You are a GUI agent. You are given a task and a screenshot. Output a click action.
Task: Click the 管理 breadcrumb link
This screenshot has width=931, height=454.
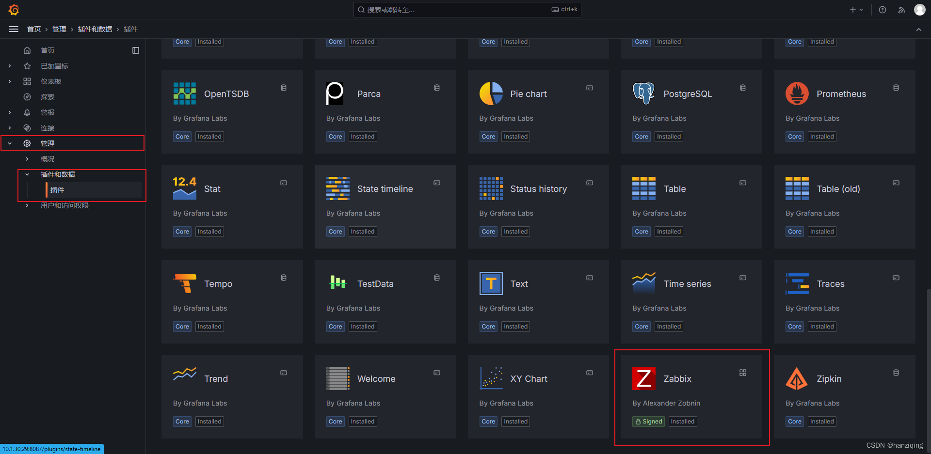(59, 29)
